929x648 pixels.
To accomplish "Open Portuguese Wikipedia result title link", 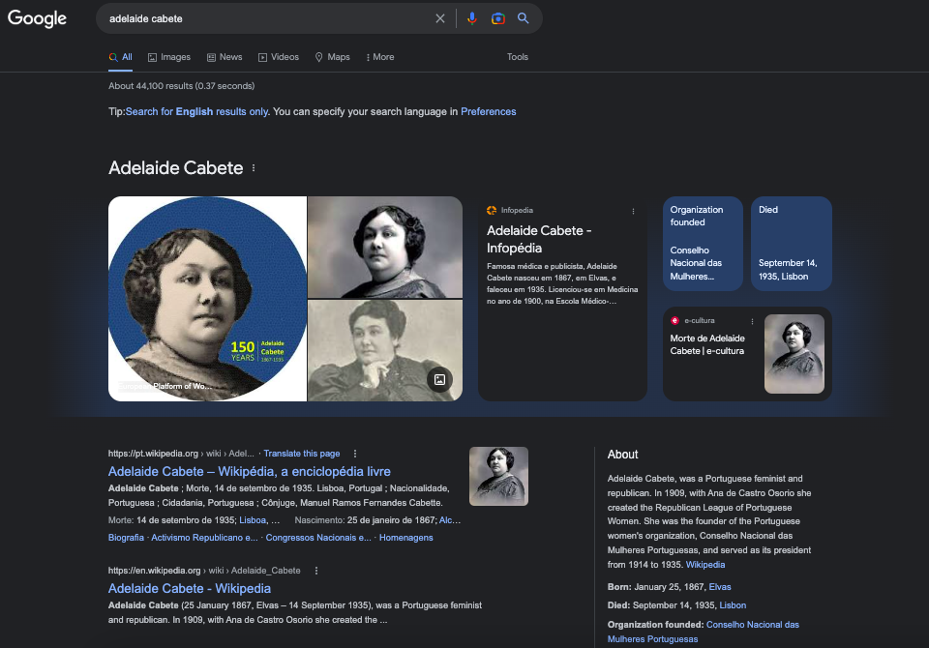I will [x=249, y=471].
